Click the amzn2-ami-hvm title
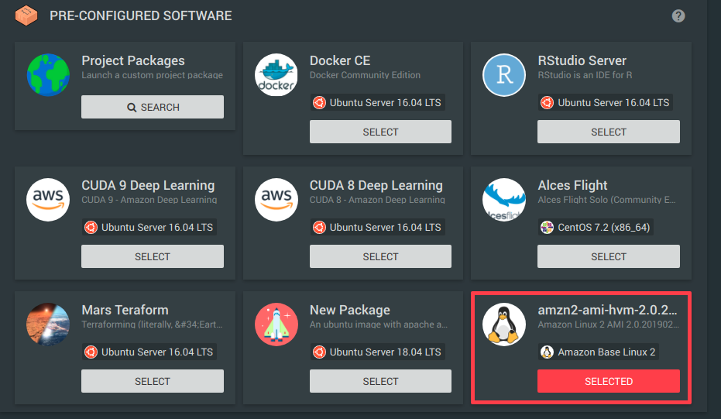Image resolution: width=721 pixels, height=419 pixels. pyautogui.click(x=607, y=310)
